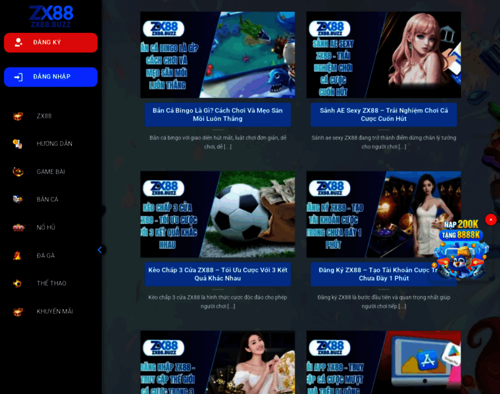500x394 pixels.
Task: Open the Đăng Ký ZX88 article thumbnail
Action: pyautogui.click(x=384, y=215)
